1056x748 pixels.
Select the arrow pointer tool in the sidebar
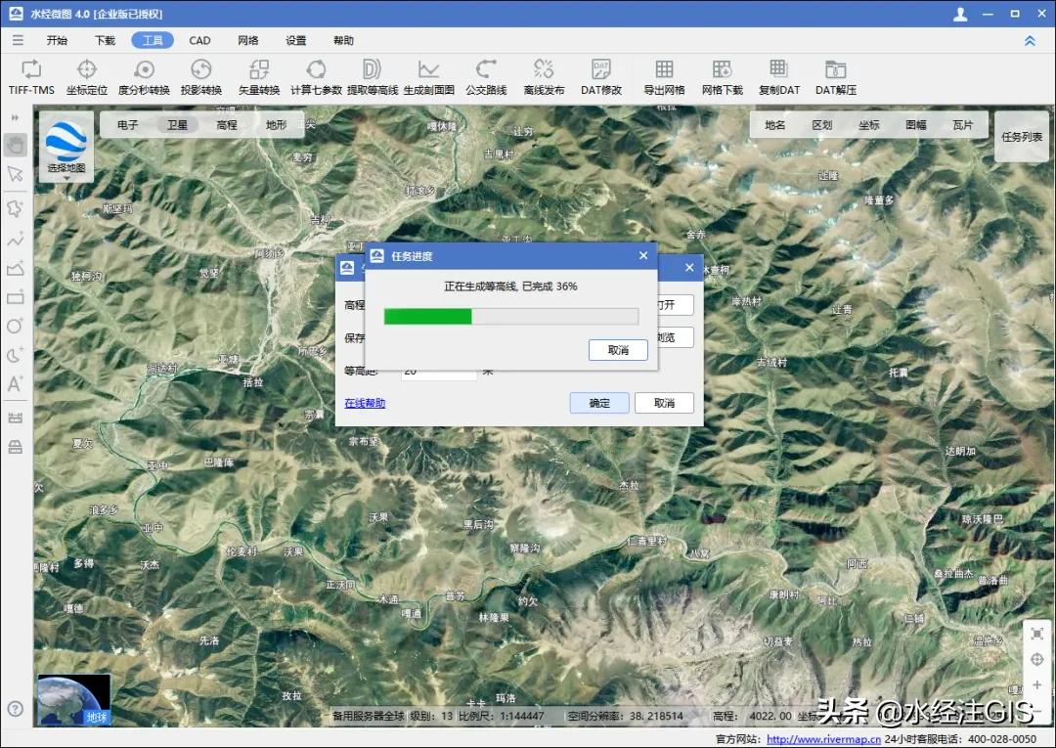[x=16, y=174]
